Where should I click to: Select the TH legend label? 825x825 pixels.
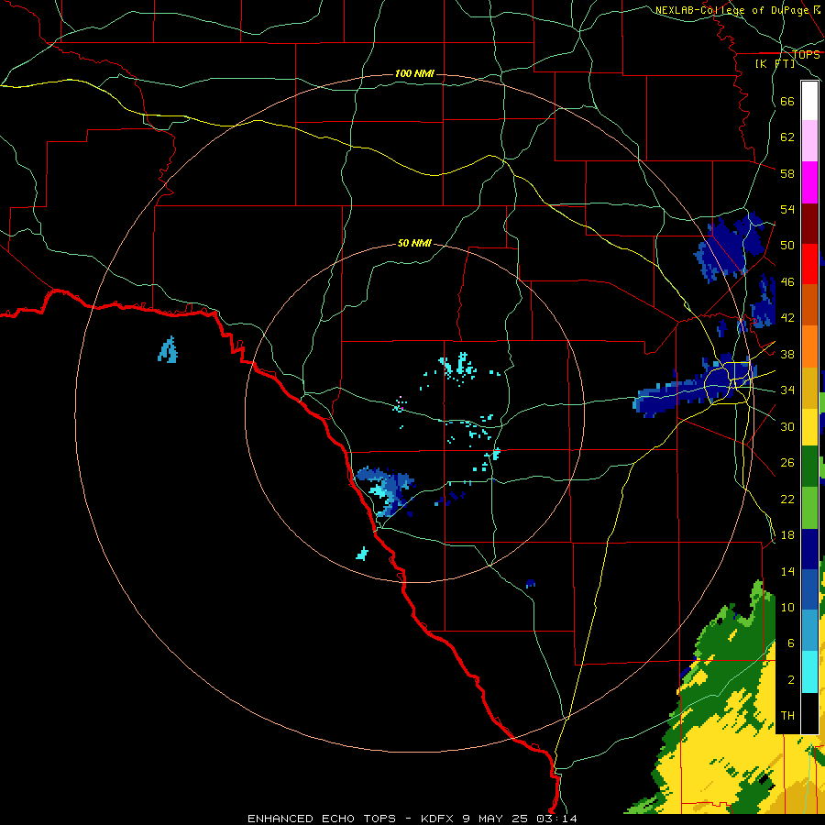(787, 715)
